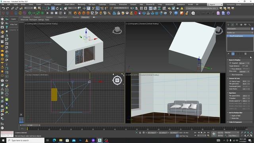
Task: Click the Selection Lock padlock icon
Action: [x=140, y=133]
